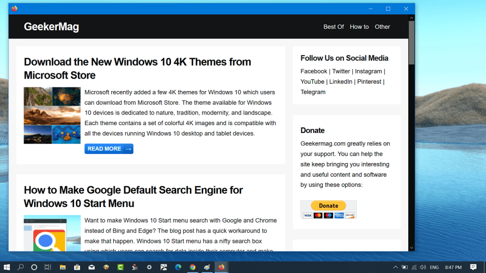Visit the Telegram social link

pos(313,92)
